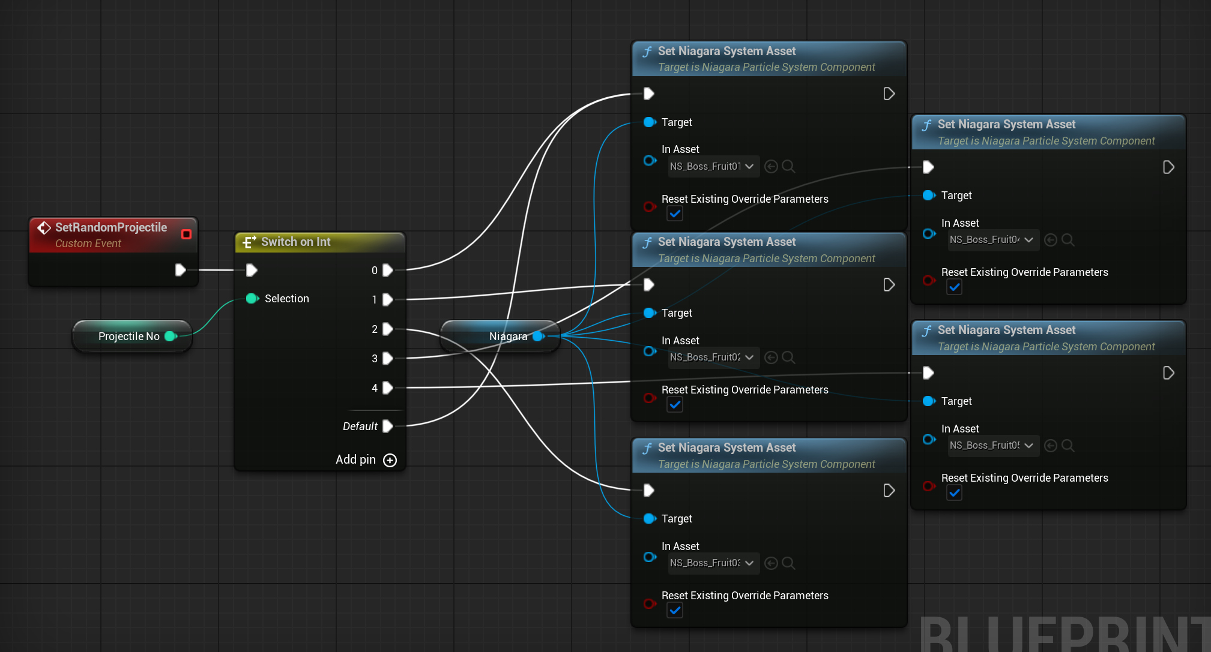Click use-selected arrow icon beside NS_Boss_Fruit04
Screen dimensions: 1211x652
click(x=1051, y=240)
